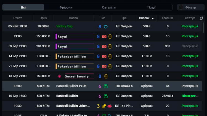The height and width of the screenshot is (116, 207).
Task: Click the blue re-buy icon in the Victory Cup row
Action: click(x=106, y=26)
